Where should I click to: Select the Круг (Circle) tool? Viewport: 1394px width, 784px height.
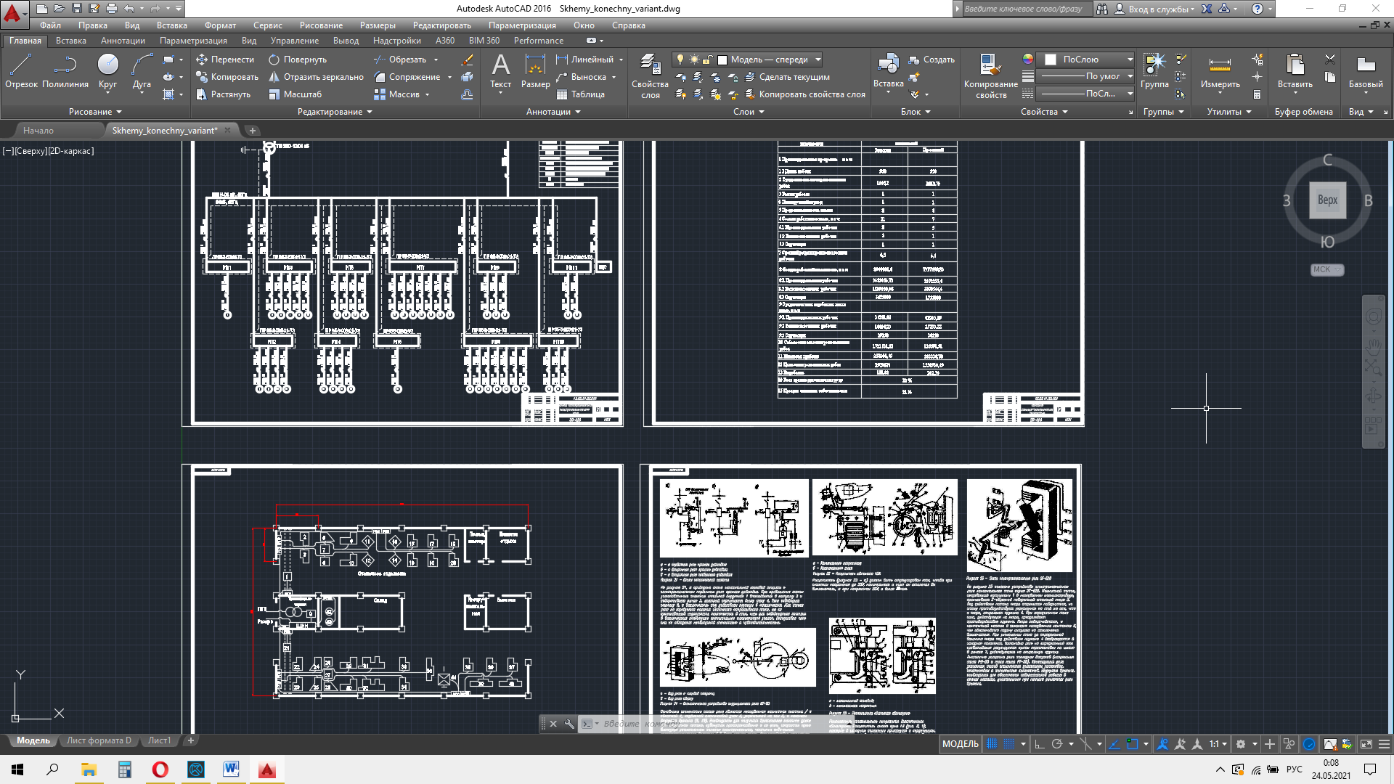click(x=107, y=71)
